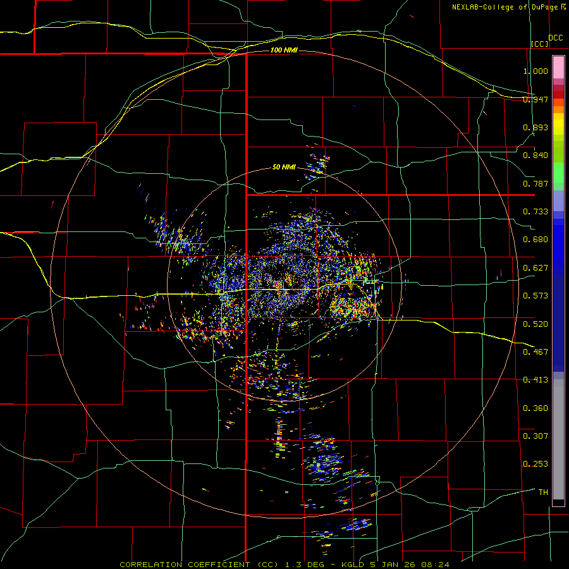This screenshot has width=569, height=569.
Task: Select the 0.680 color scale value
Action: coord(535,240)
